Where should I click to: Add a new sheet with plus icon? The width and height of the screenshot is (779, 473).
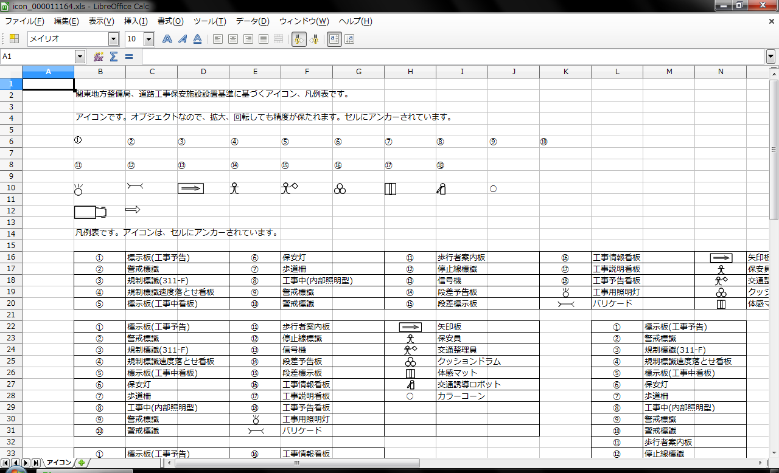82,463
